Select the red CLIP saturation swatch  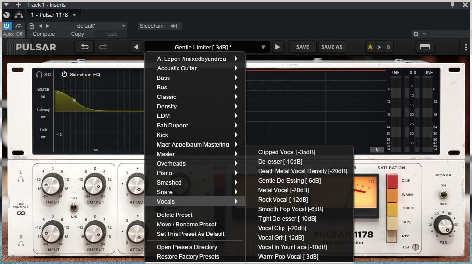pyautogui.click(x=392, y=181)
